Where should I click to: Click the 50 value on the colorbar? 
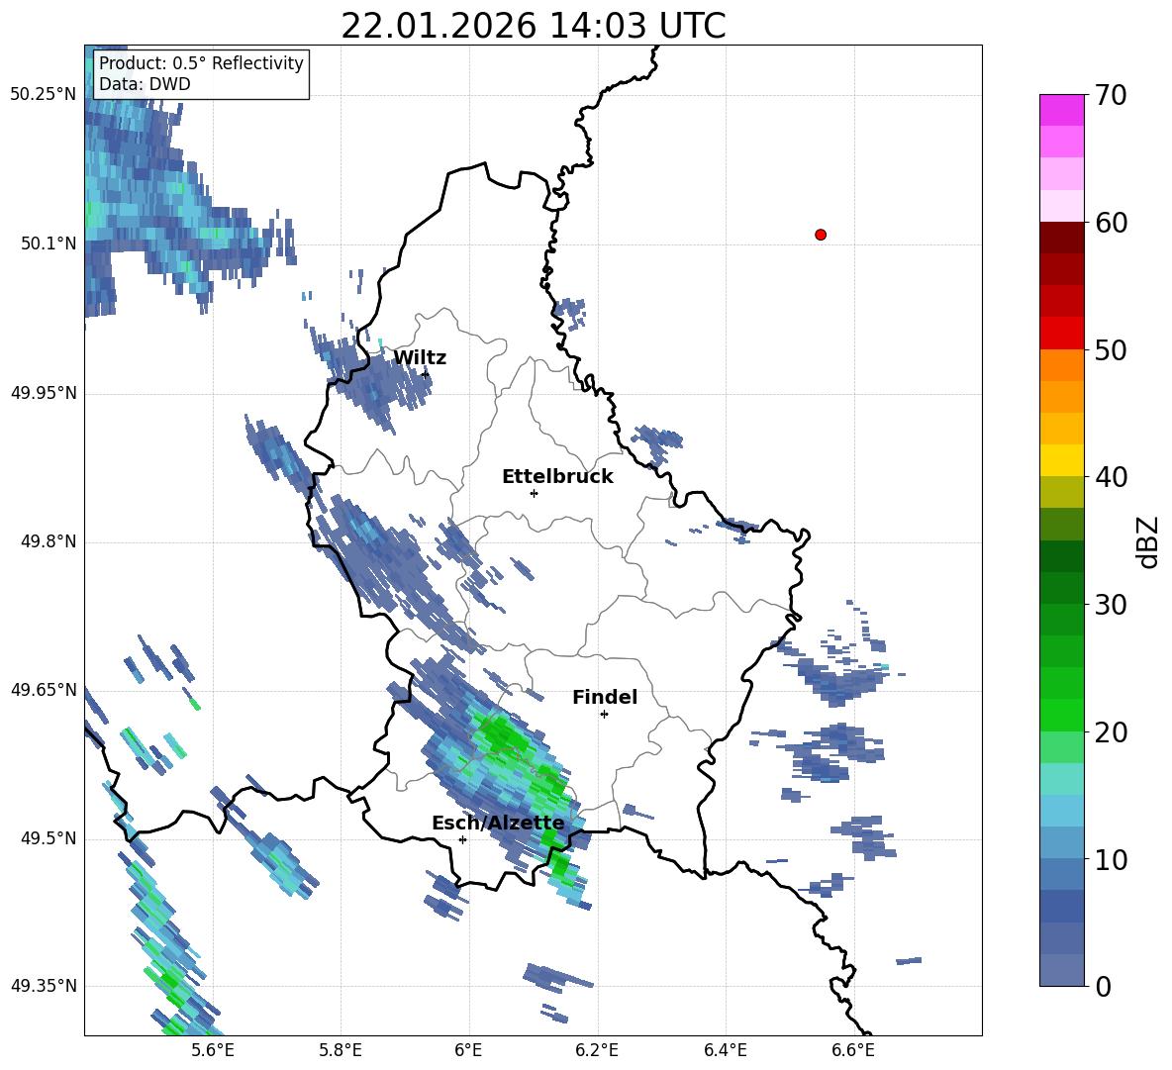(x=1111, y=350)
